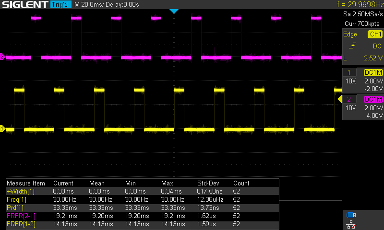Image resolution: width=384 pixels, height=230 pixels.
Task: Select the channel 2 DC1M coupling badge
Action: [373, 99]
